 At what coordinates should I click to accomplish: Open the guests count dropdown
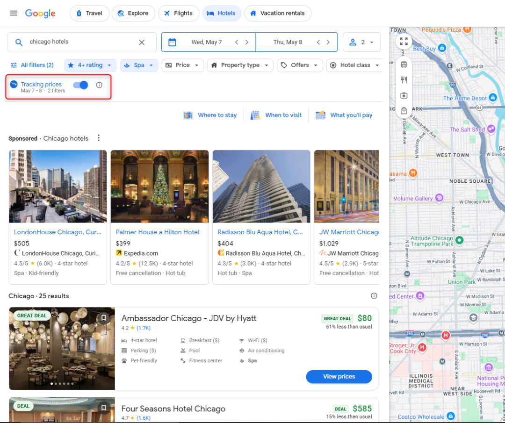coord(361,42)
